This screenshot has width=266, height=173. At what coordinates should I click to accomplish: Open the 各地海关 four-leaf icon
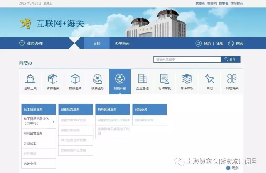(x=232, y=79)
